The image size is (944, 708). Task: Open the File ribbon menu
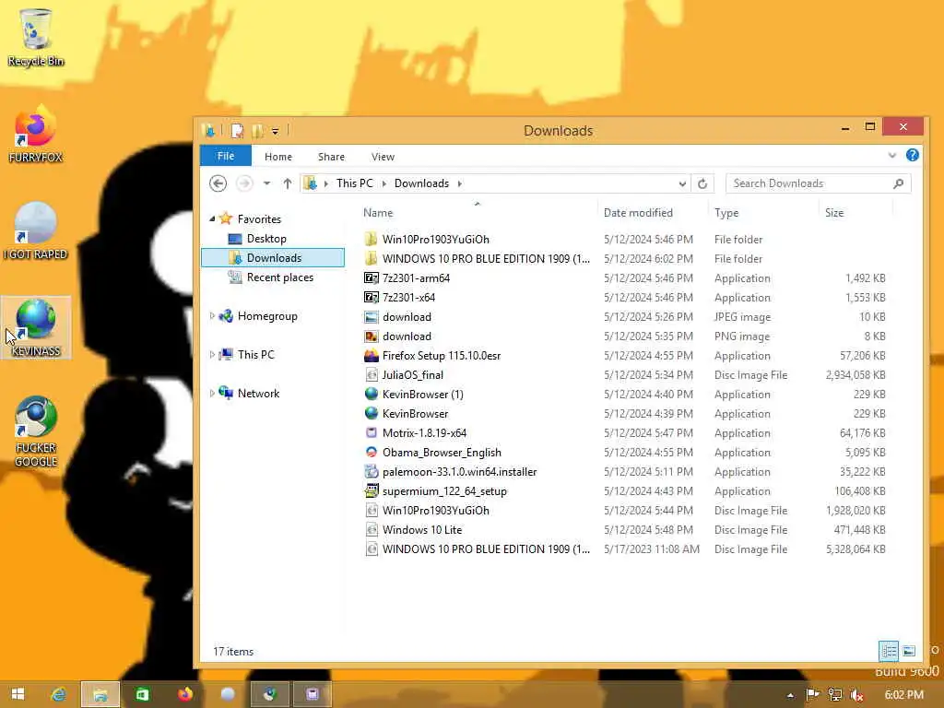[225, 156]
